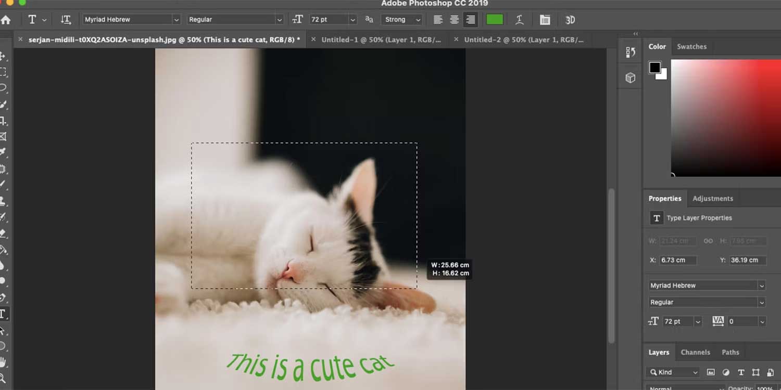Open the Kind filter dropdown in Layers panel
The width and height of the screenshot is (781, 390).
click(673, 372)
